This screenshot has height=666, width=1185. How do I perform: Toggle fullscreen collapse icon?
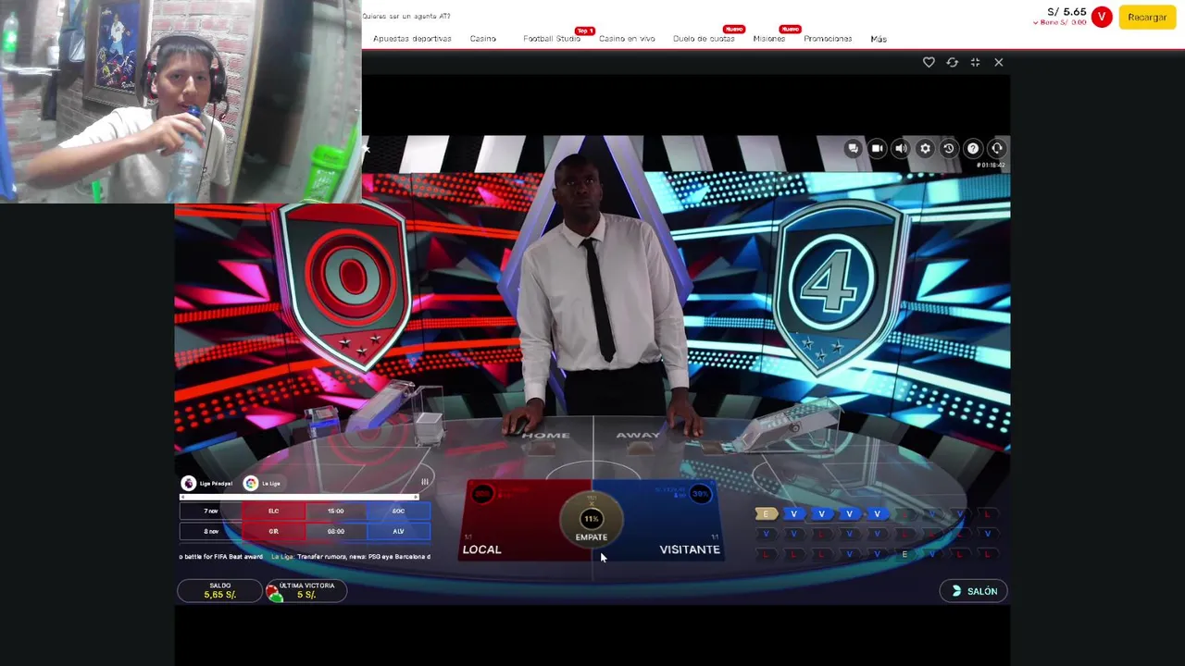click(x=975, y=62)
